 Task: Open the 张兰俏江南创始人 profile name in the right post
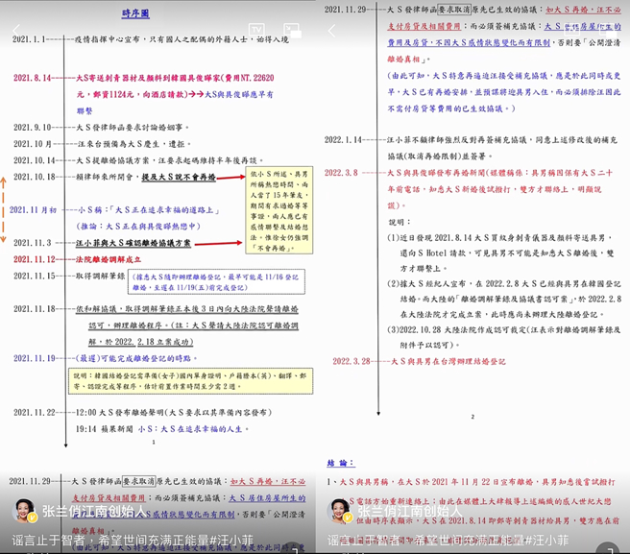click(x=405, y=511)
